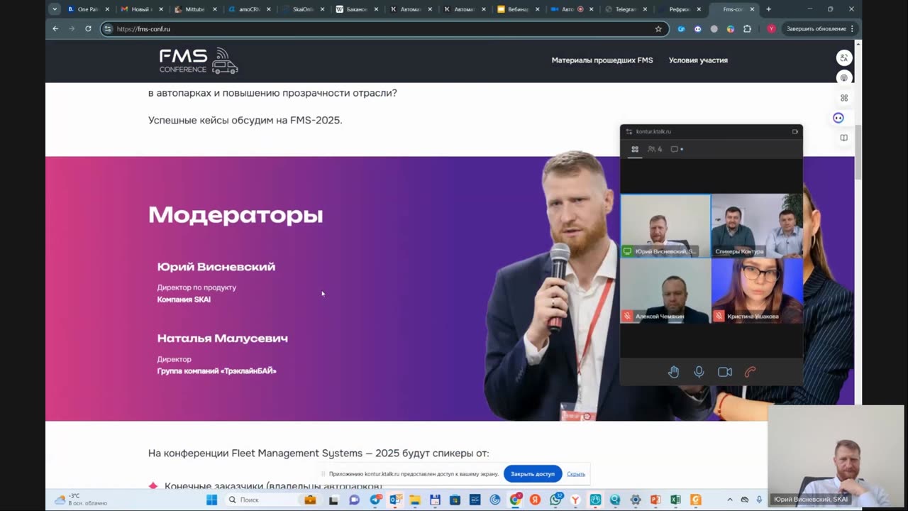Screen dimensions: 908x511
Task: Switch to the Telegram browser tab
Action: pos(626,9)
